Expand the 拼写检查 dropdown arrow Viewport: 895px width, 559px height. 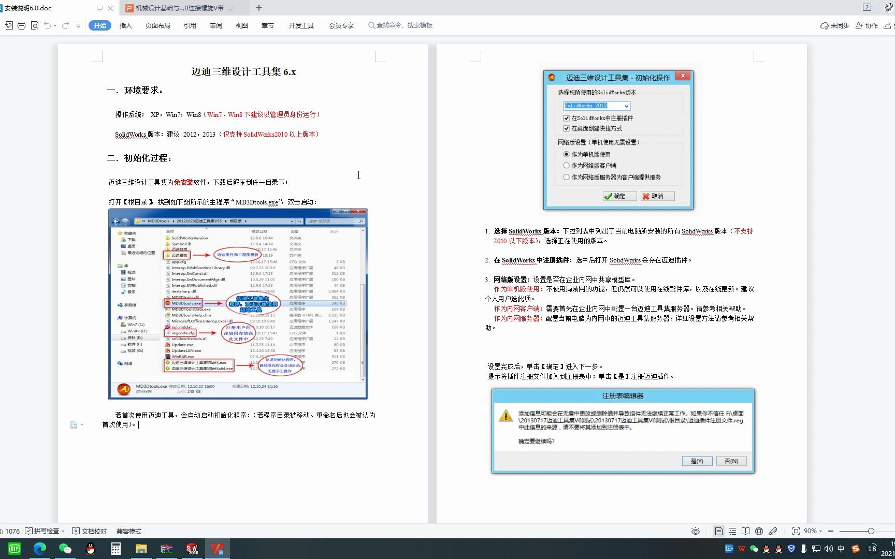point(63,531)
